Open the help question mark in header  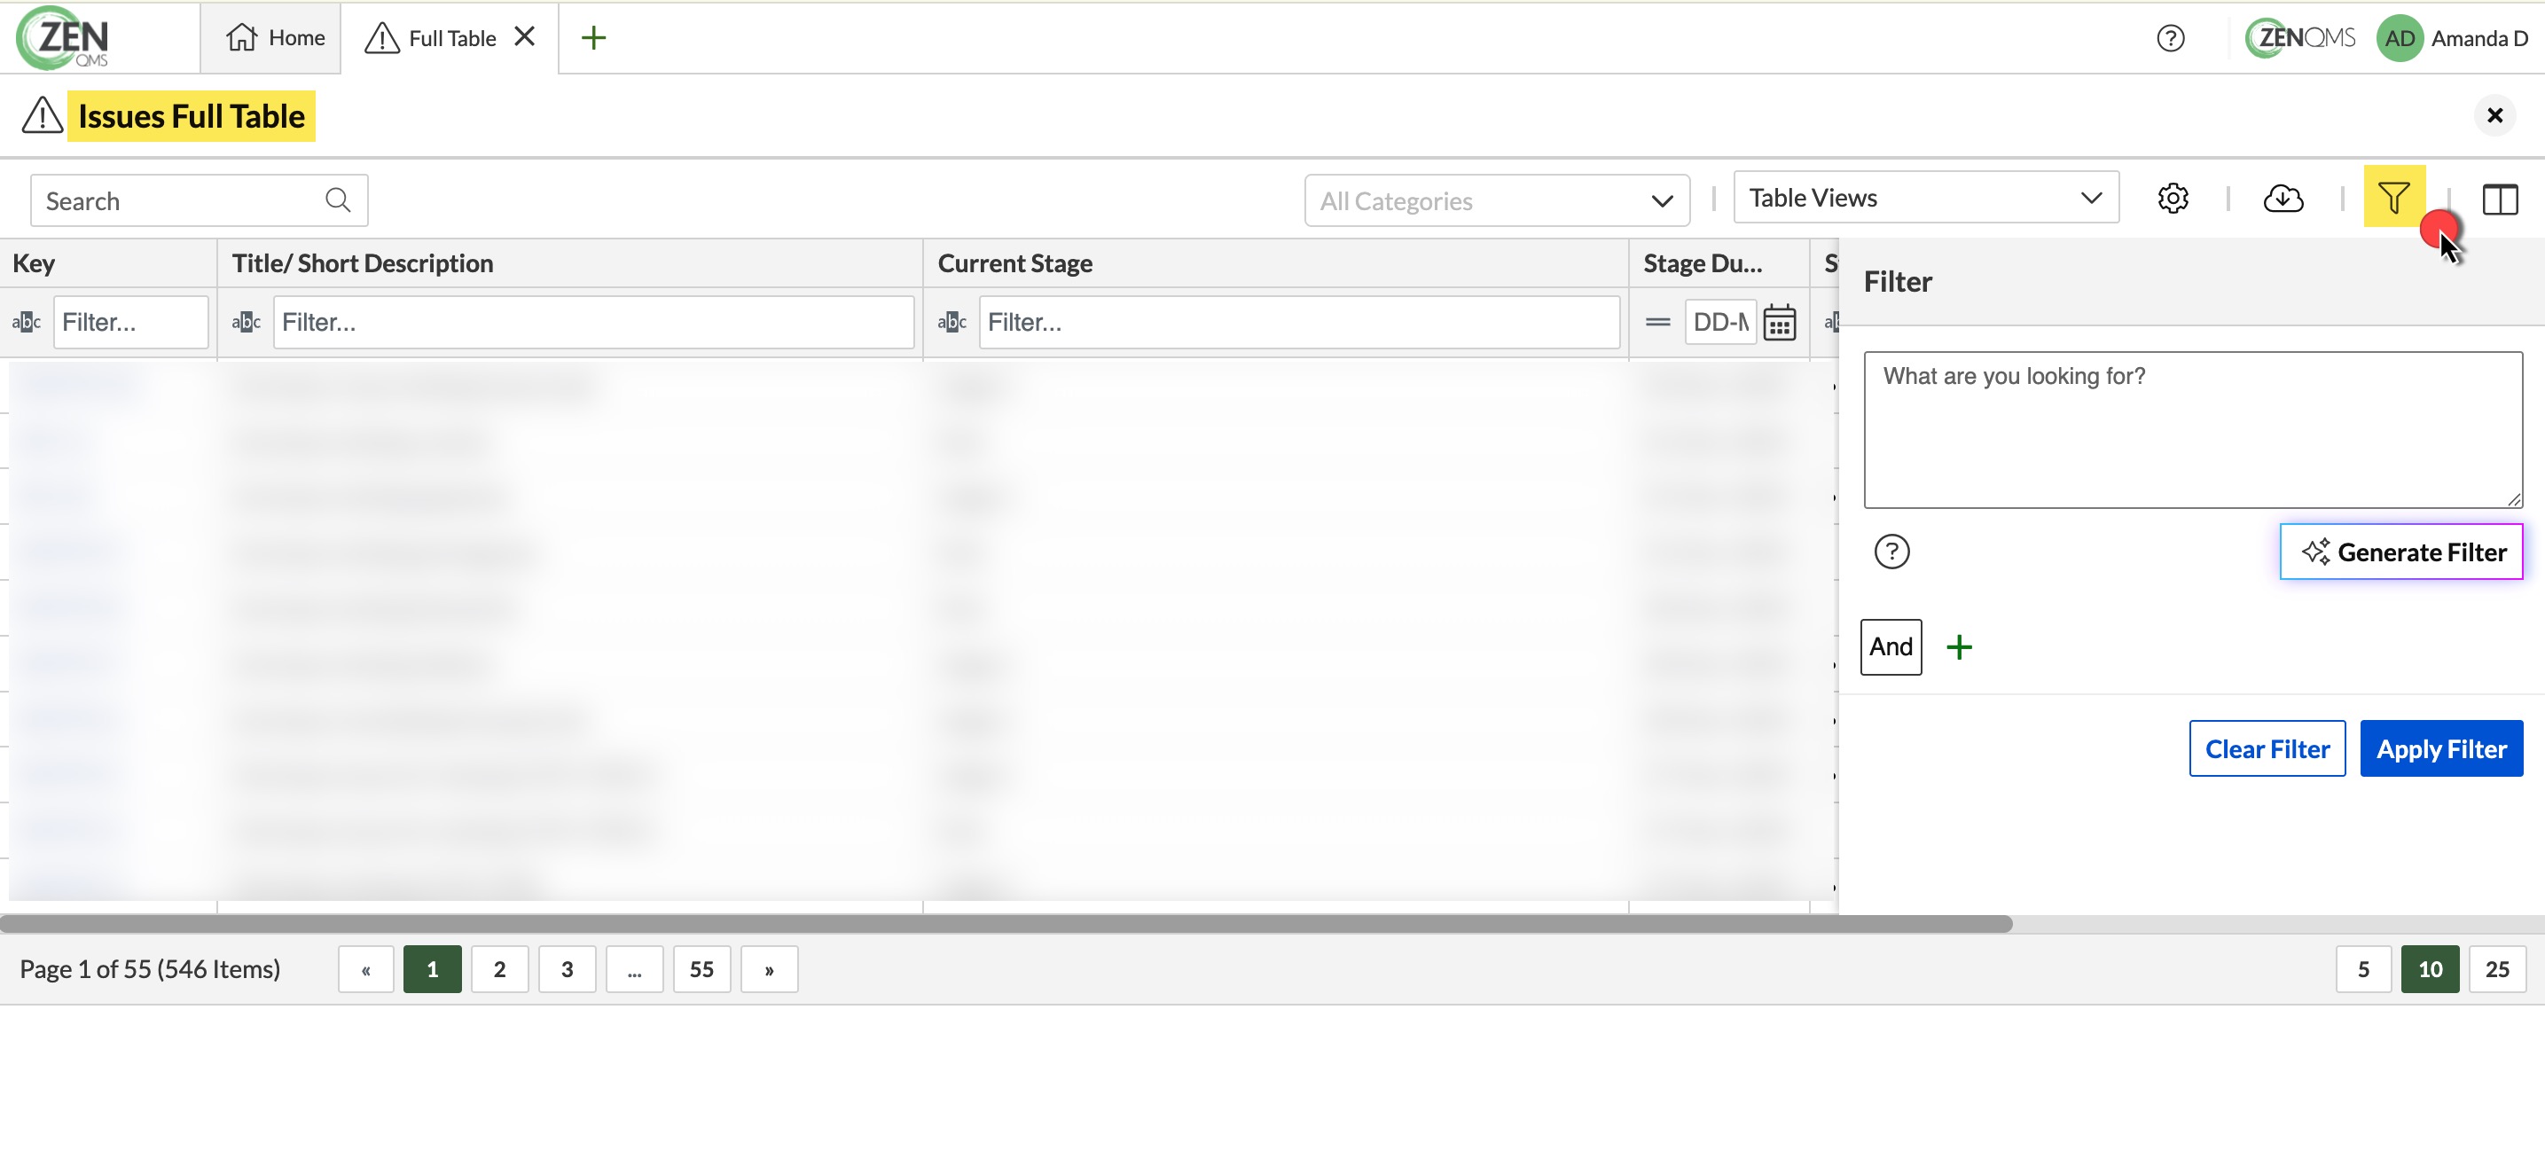click(x=2170, y=37)
